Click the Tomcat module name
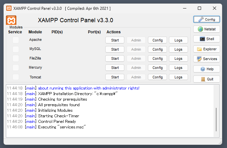This screenshot has height=148, width=227. pyautogui.click(x=35, y=77)
